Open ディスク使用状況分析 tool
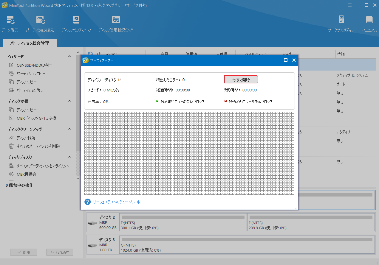379x265 pixels. tap(116, 24)
